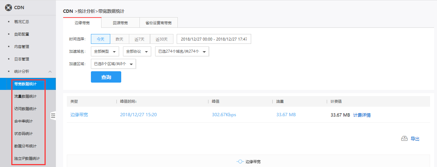Screen dimensions: 437x167
Task: Click the date range input field
Action: 214,39
